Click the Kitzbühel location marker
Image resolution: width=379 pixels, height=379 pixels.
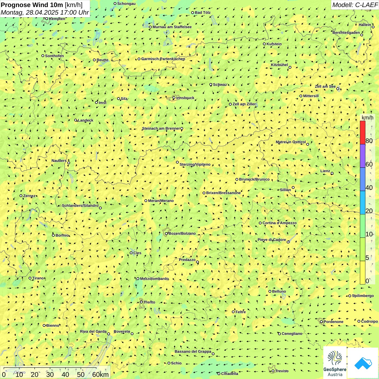[x=290, y=67]
